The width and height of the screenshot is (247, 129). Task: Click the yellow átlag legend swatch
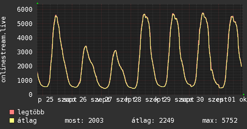tap(12, 121)
